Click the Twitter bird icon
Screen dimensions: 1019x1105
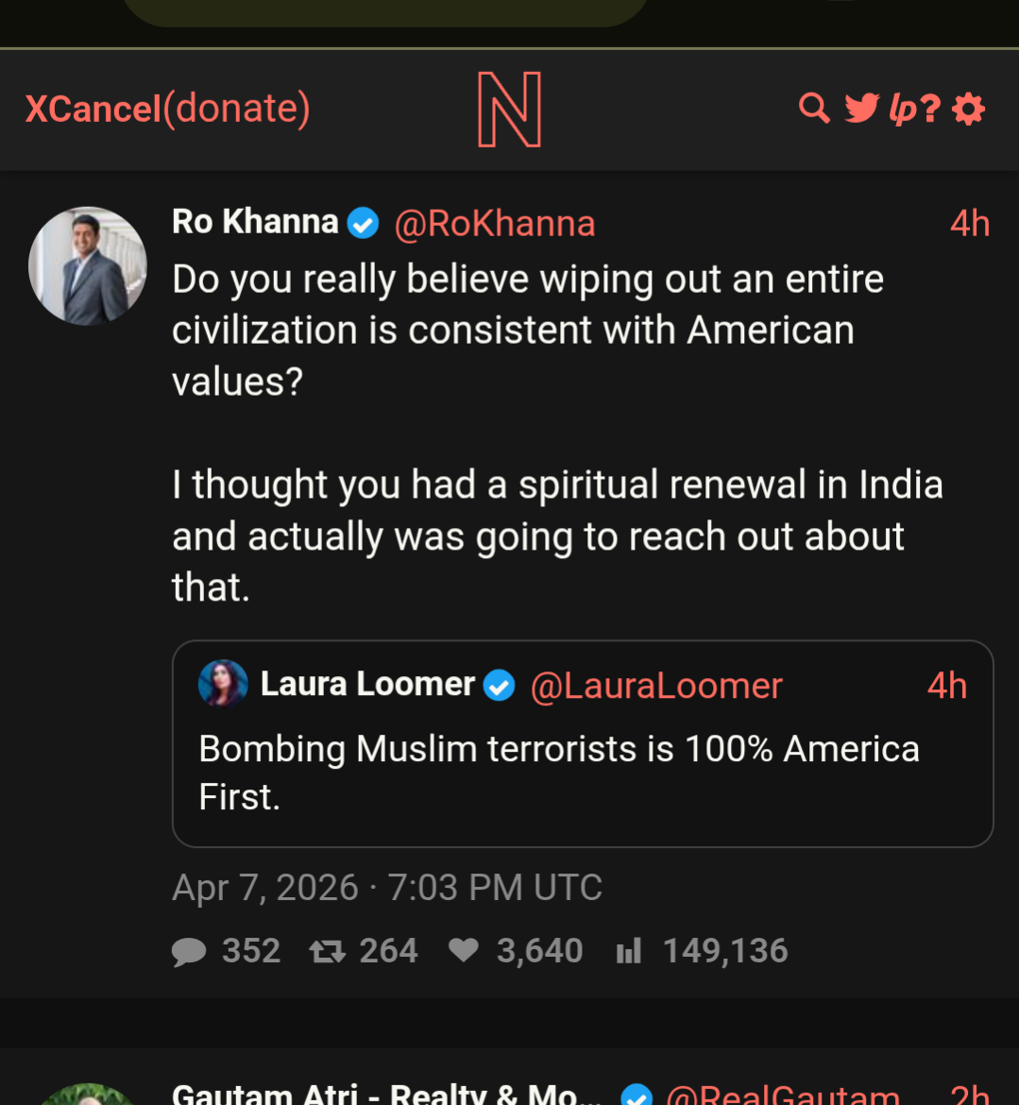(x=861, y=109)
